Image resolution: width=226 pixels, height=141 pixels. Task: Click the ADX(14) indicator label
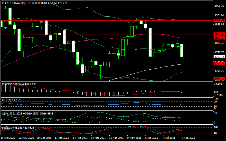tap(27, 114)
